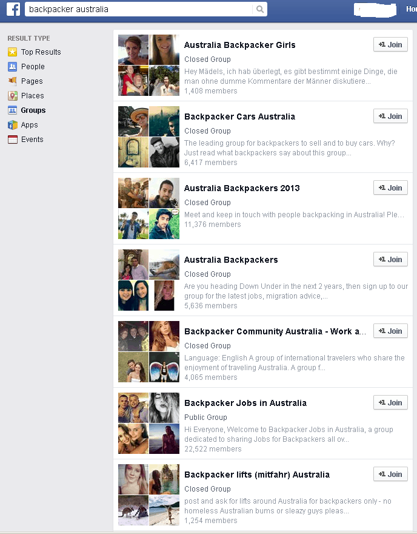Viewport: 417px width, 534px height.
Task: Join Backpacker lifts (mitfahr) Australia group
Action: 390,474
